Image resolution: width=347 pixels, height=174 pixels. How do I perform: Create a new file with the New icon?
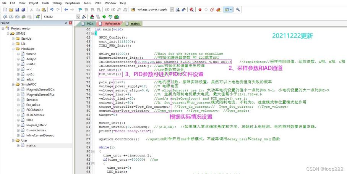[5, 10]
